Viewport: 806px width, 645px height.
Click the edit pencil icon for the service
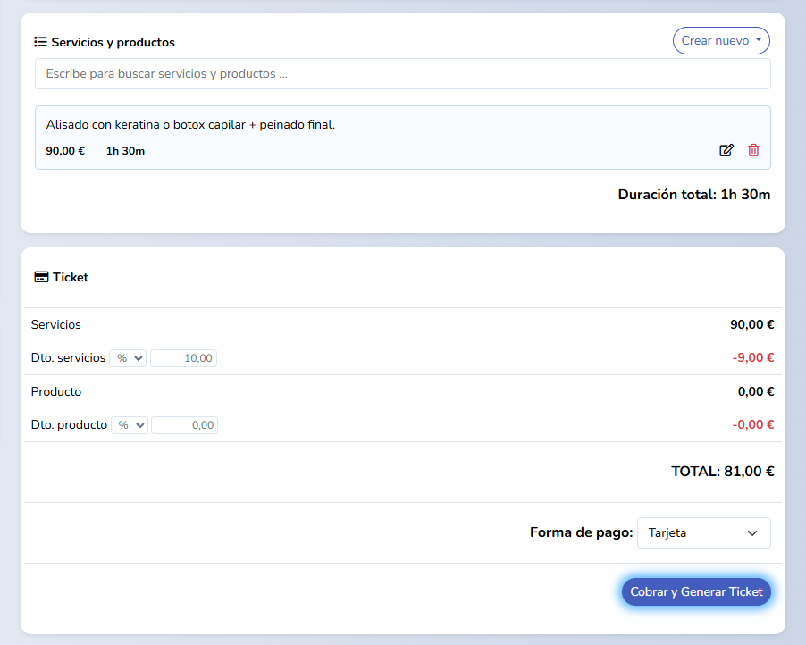[x=726, y=150]
